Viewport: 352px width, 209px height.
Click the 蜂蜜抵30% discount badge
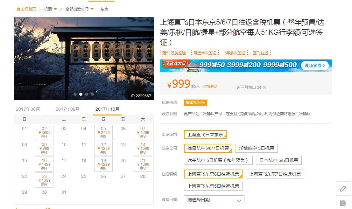tap(195, 103)
